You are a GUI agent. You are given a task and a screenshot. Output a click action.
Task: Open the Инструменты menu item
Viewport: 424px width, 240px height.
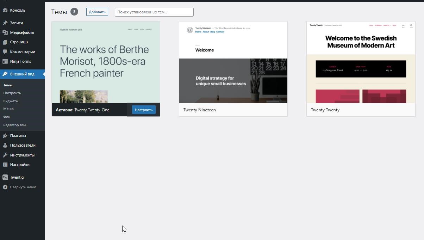click(x=23, y=155)
